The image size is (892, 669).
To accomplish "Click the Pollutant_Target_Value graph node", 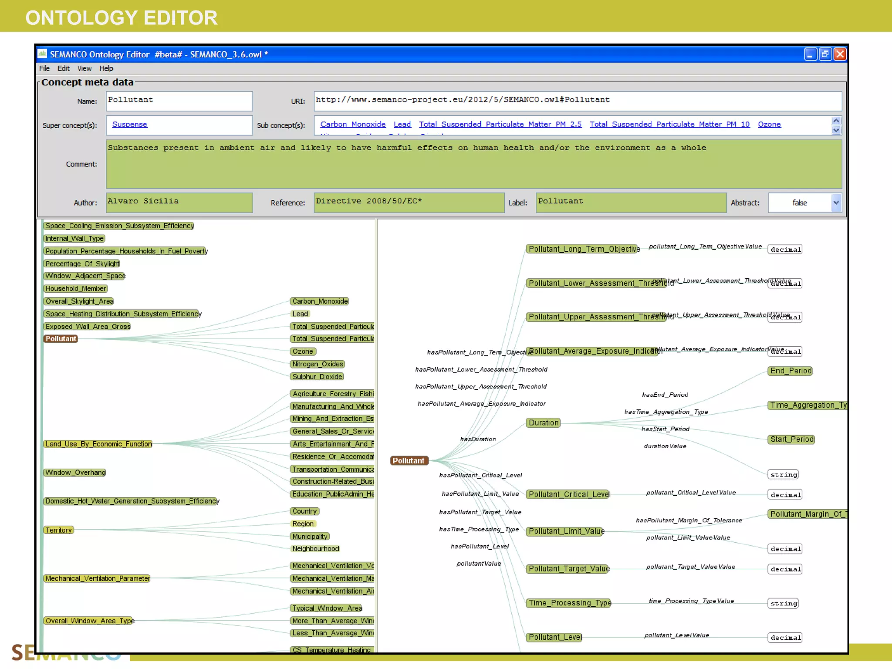I will pos(568,568).
